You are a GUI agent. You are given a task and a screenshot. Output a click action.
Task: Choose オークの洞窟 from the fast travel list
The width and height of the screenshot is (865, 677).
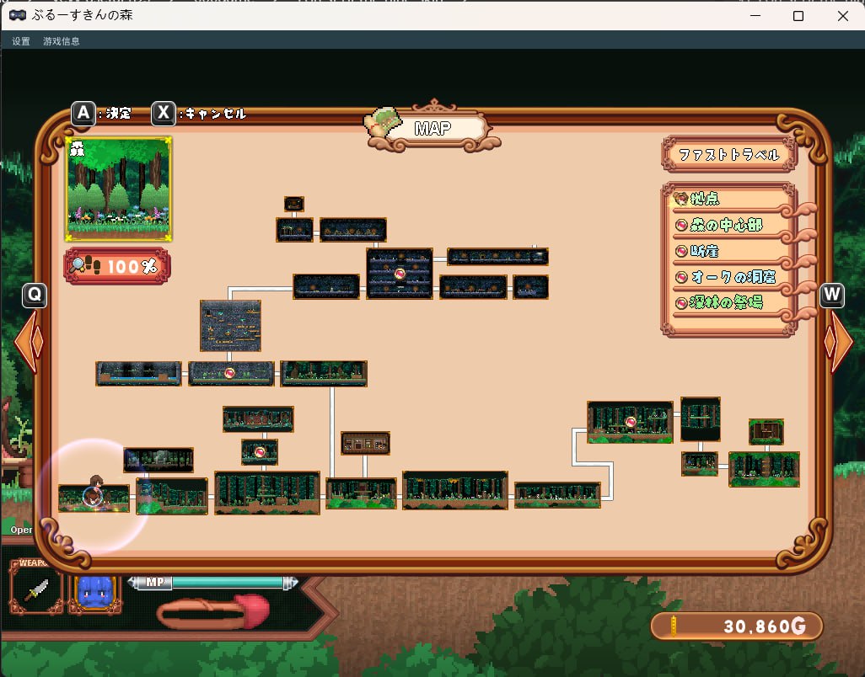tap(728, 277)
